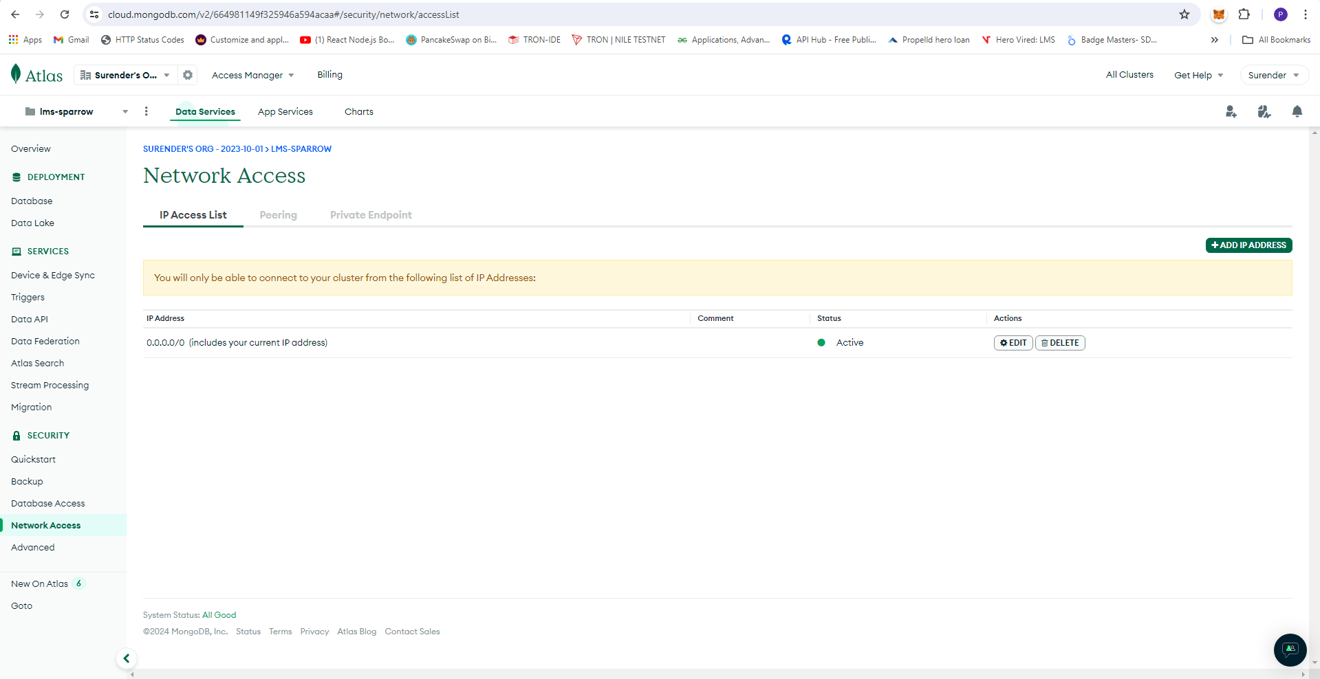Switch to App Services tab
1320x679 pixels.
(x=285, y=111)
